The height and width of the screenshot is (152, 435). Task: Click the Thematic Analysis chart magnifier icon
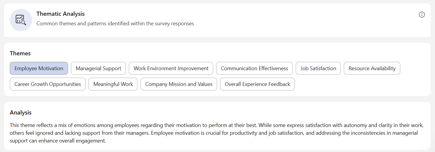pyautogui.click(x=21, y=20)
